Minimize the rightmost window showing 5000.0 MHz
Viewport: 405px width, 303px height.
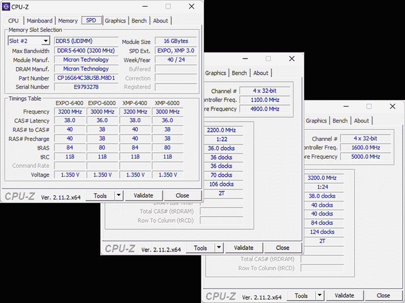[x=346, y=107]
